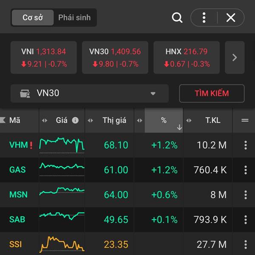Switch to the Cơ sở tab
The height and width of the screenshot is (255, 255).
32,18
